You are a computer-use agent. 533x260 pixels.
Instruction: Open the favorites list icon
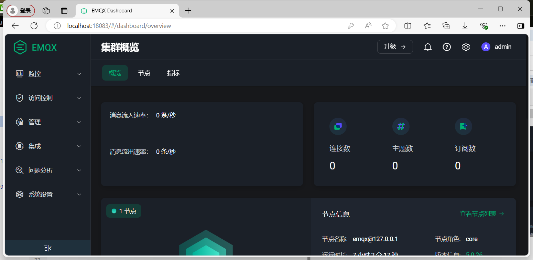427,26
